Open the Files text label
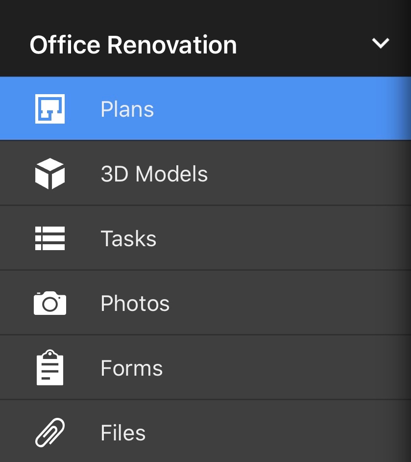Image resolution: width=411 pixels, height=462 pixels. 123,433
